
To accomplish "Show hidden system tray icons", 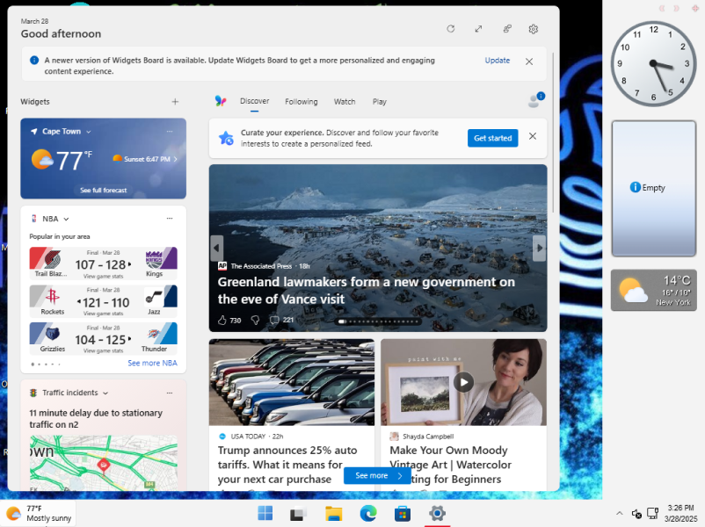I will pyautogui.click(x=619, y=513).
